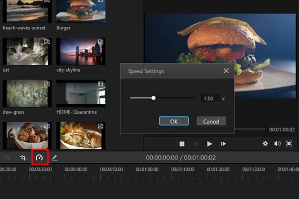The height and width of the screenshot is (199, 299).
Task: Click the dew-grass file name label
Action: 13,112
